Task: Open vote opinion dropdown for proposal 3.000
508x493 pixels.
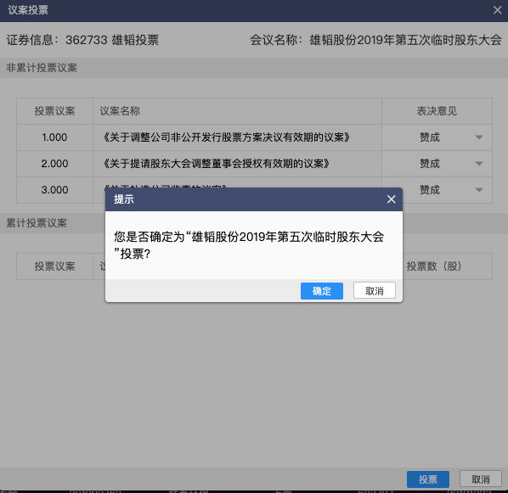Action: tap(479, 190)
